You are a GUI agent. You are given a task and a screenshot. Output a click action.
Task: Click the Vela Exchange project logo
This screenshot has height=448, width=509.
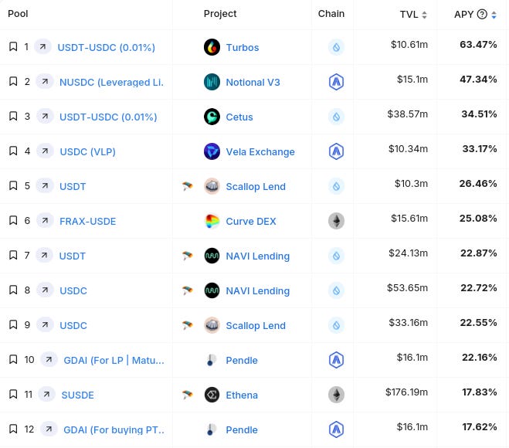point(212,151)
